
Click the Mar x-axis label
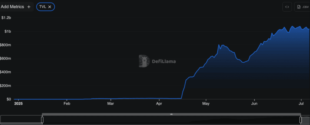[x=111, y=103]
